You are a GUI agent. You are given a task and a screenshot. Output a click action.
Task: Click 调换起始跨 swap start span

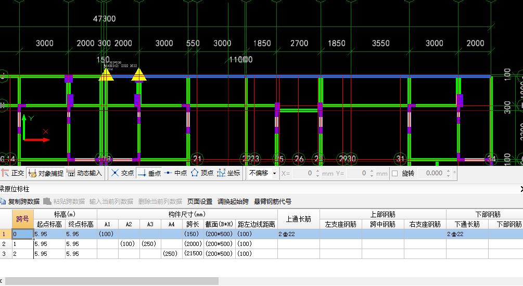pyautogui.click(x=233, y=202)
